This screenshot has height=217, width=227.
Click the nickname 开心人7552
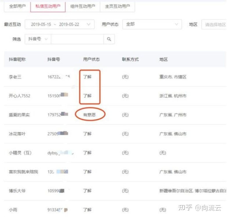point(19,96)
